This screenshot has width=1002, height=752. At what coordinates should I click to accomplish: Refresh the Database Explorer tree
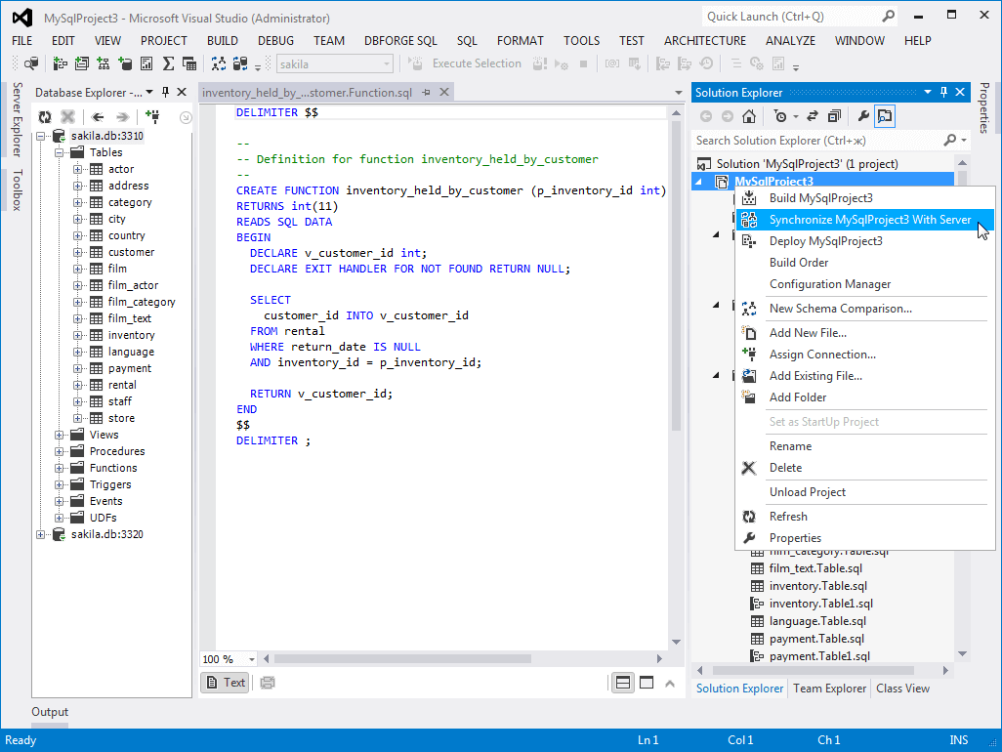click(x=45, y=117)
